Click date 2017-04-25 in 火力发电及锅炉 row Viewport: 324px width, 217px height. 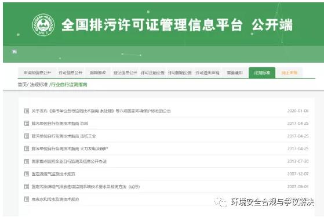click(298, 149)
